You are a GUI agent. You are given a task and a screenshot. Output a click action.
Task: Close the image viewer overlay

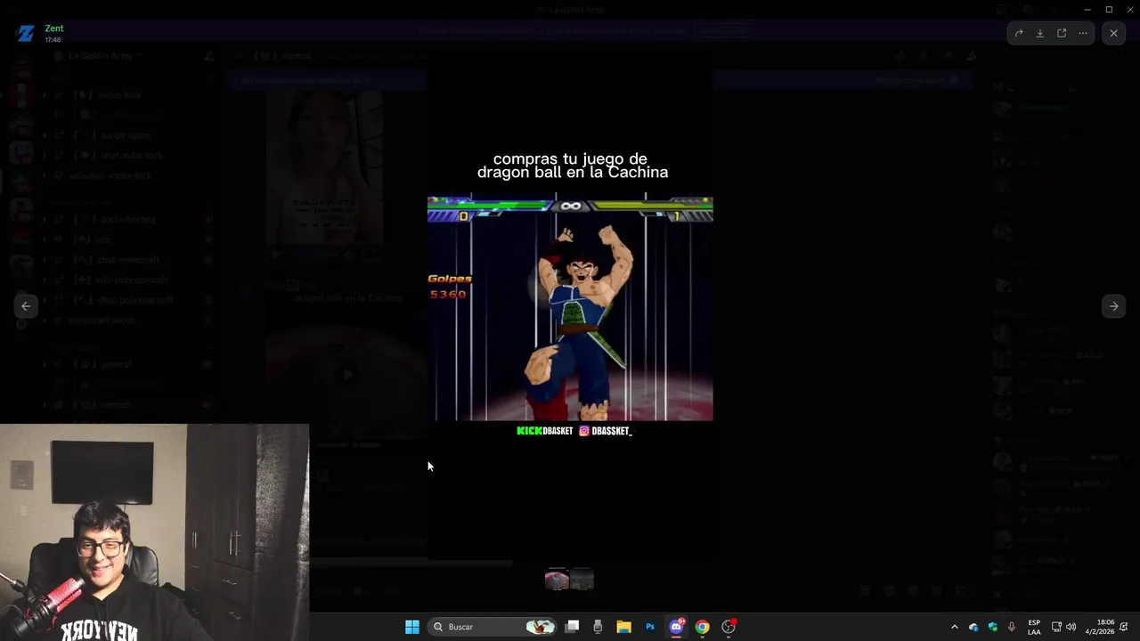click(1113, 33)
